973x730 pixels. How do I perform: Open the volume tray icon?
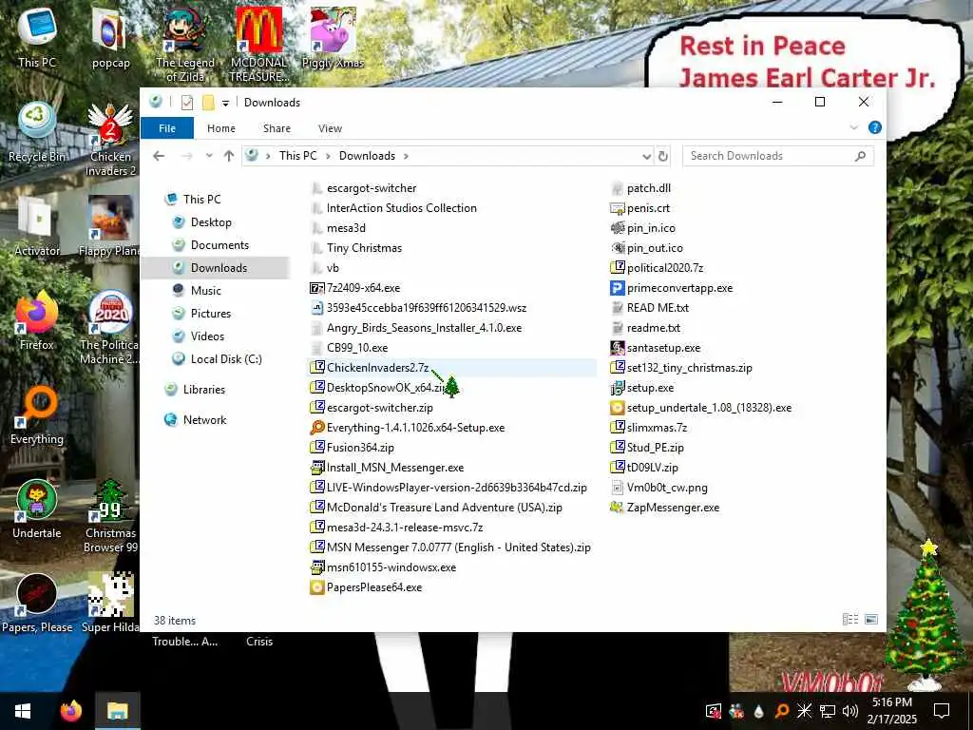(850, 711)
